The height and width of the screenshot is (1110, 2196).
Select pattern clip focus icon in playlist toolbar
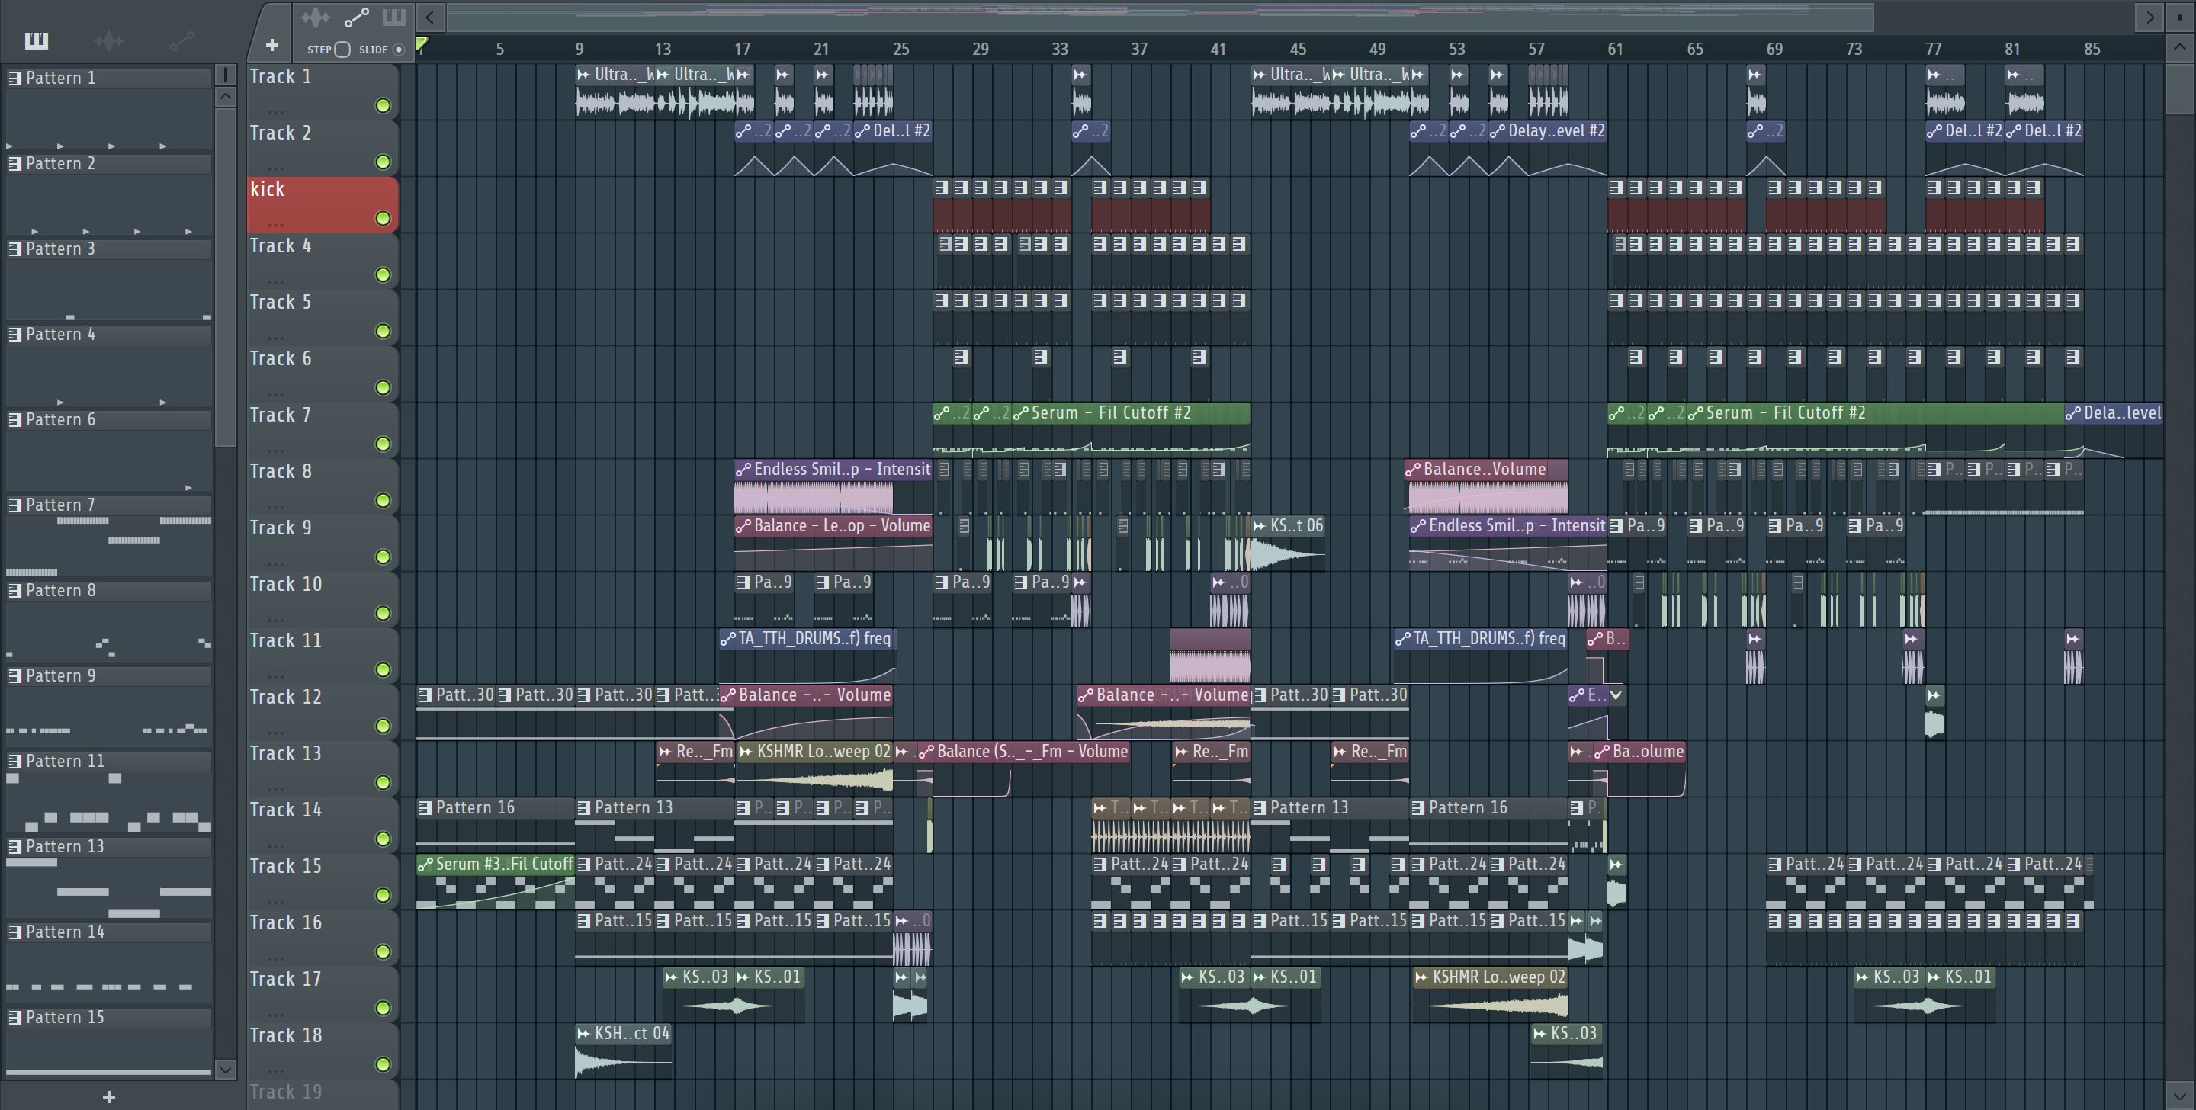(x=394, y=17)
